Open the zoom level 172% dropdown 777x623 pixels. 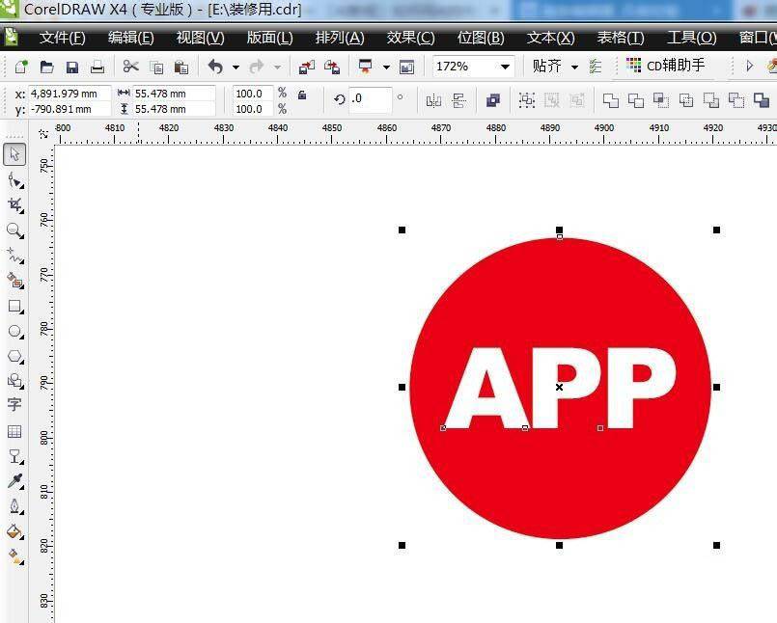point(504,67)
